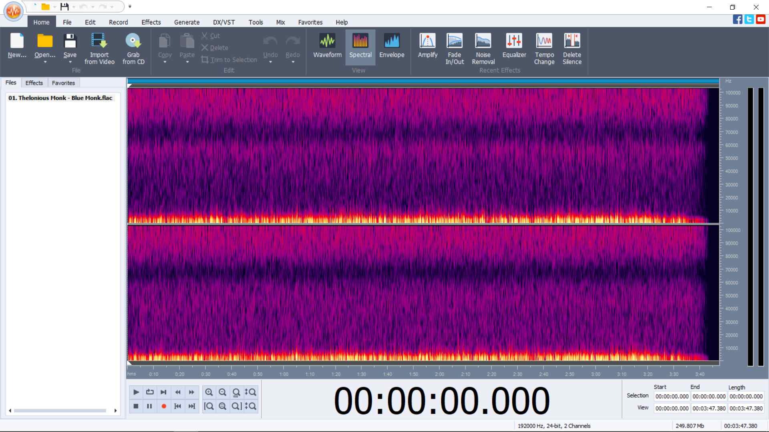Click the Selection End time field
Screen dimensions: 769x432
point(709,396)
